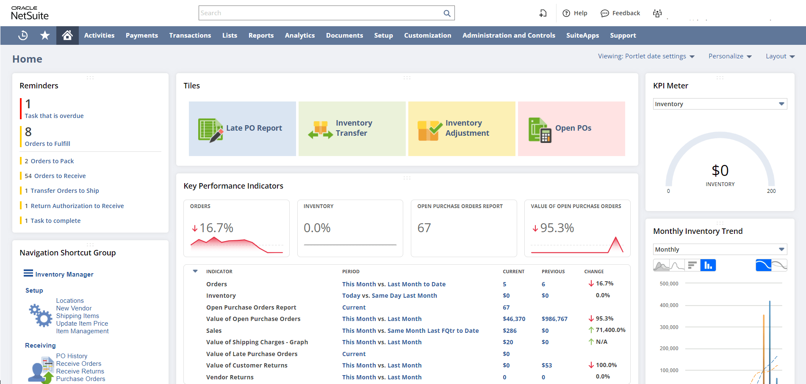This screenshot has width=806, height=384.
Task: Open the Locations shortcut link
Action: (x=70, y=301)
